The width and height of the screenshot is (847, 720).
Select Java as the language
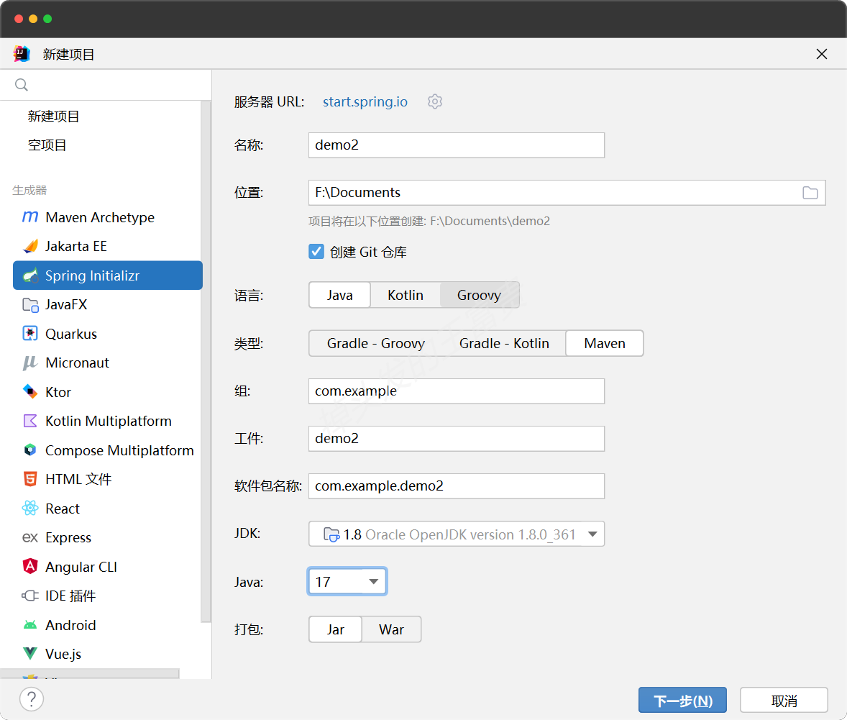(x=340, y=295)
